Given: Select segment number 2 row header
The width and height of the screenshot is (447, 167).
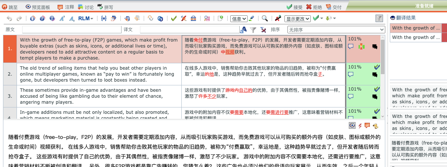Looking at the screenshot, I should pos(10,74).
